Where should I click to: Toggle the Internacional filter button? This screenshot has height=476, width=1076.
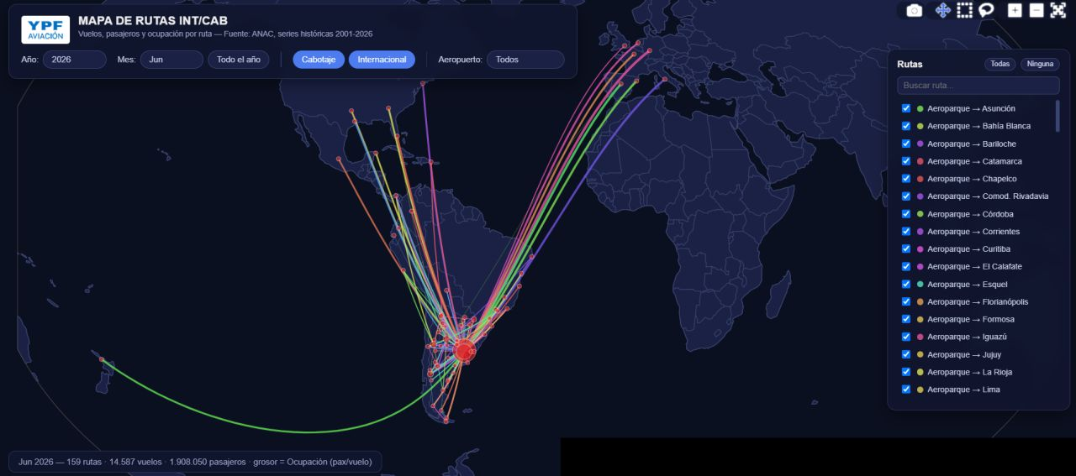coord(382,60)
